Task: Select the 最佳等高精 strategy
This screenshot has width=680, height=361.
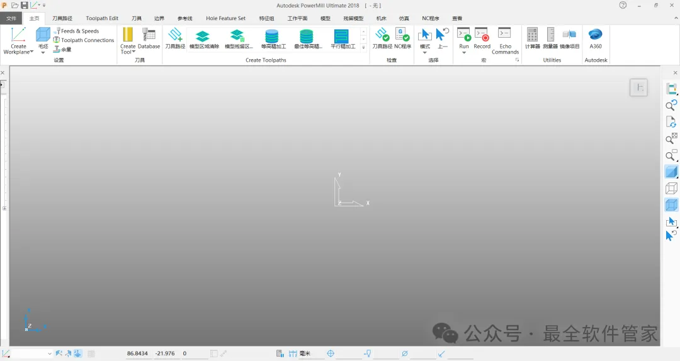Action: tap(308, 39)
